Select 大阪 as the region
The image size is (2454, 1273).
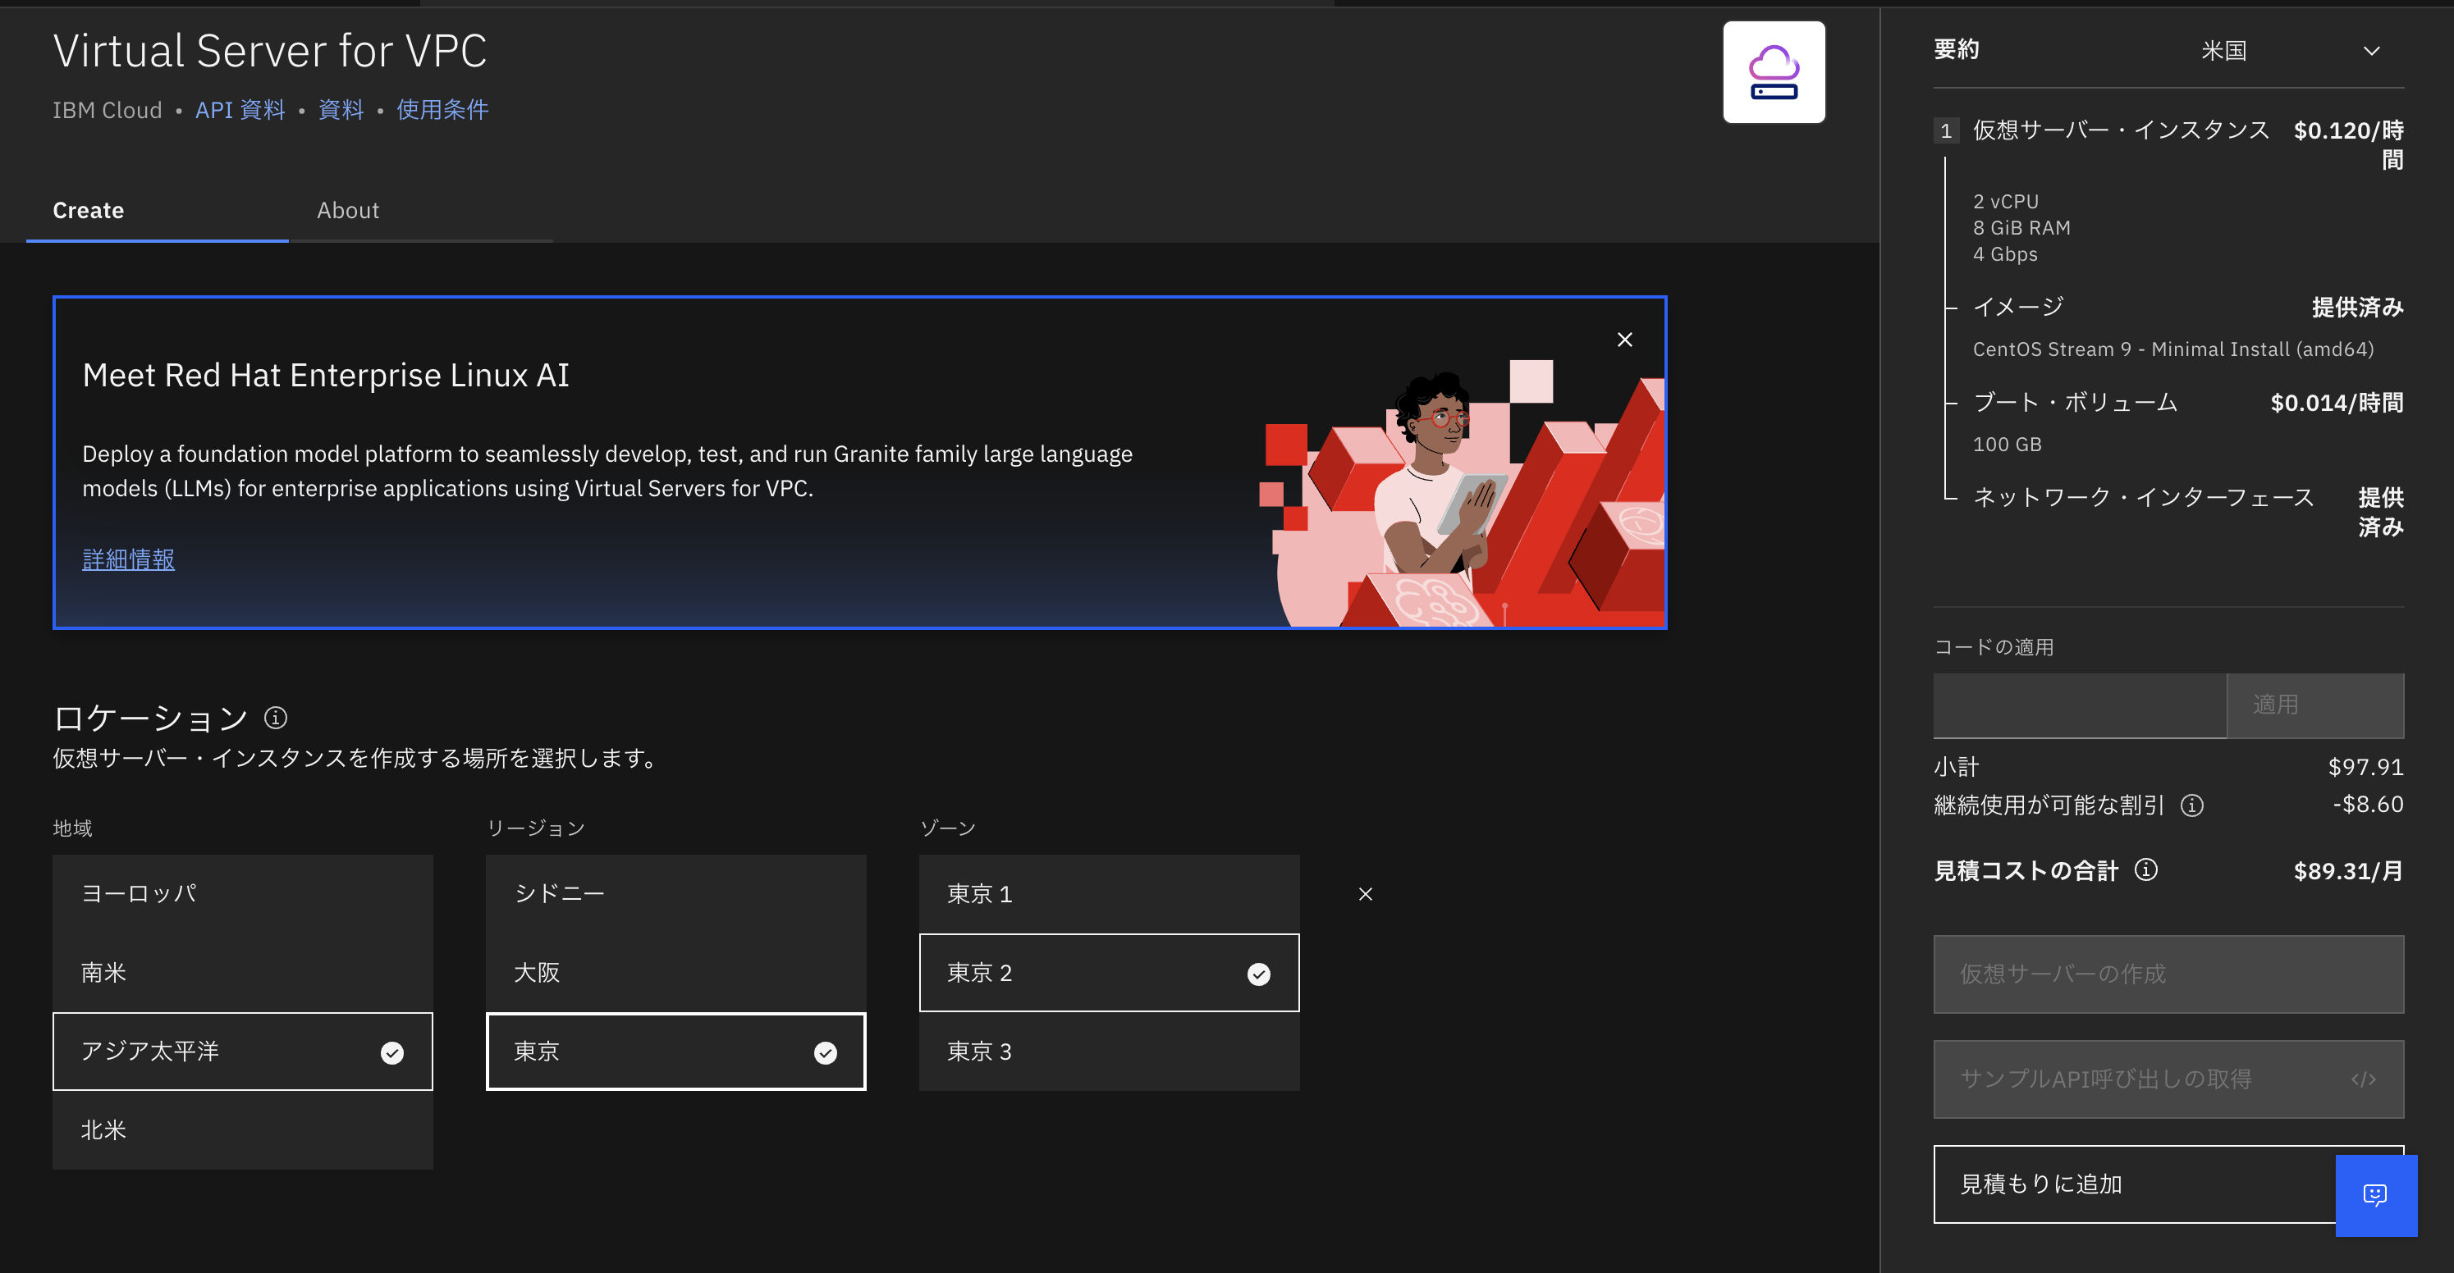click(x=675, y=972)
